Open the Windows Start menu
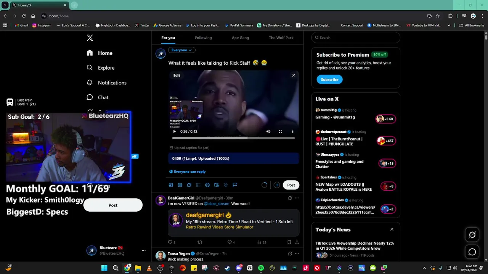488x274 pixels. click(104, 268)
